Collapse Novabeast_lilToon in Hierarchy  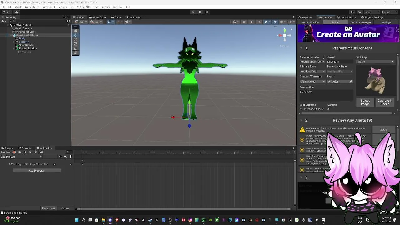point(11,35)
